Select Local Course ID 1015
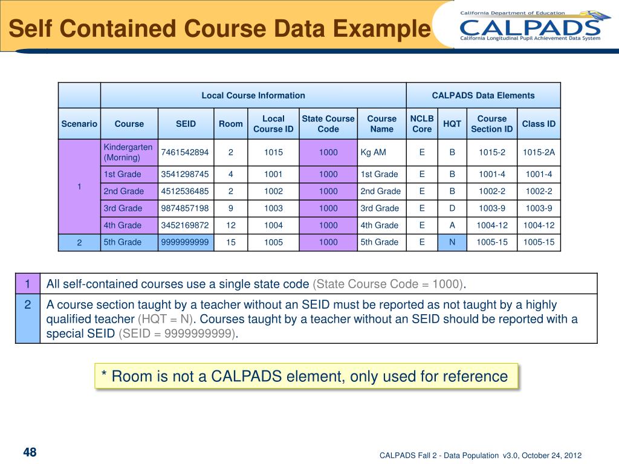 (x=273, y=152)
